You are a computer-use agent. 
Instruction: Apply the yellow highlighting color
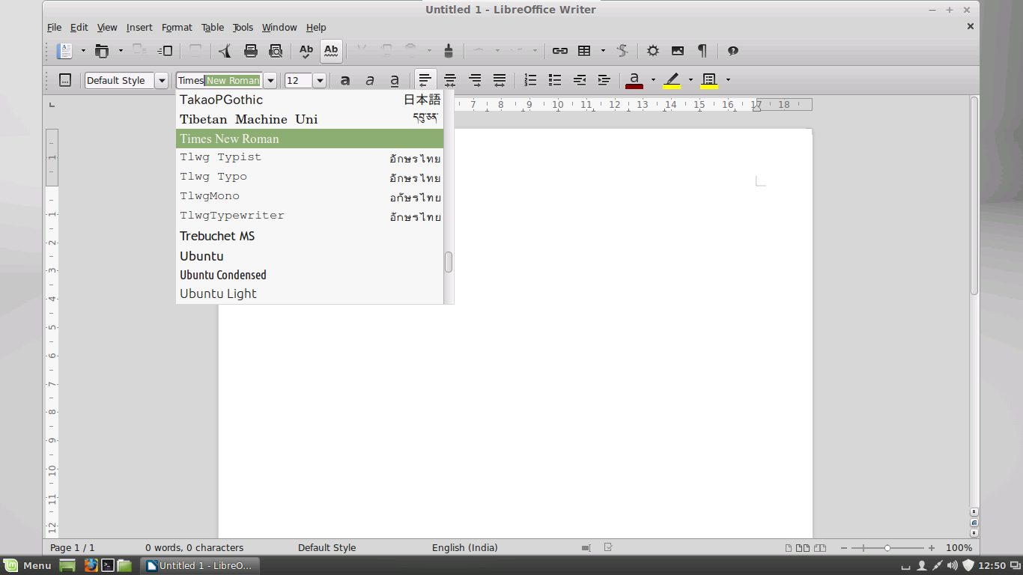672,80
